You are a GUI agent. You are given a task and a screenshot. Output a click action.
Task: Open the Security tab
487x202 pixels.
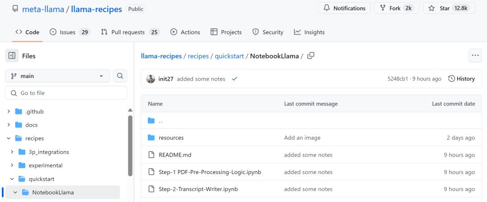(x=268, y=32)
